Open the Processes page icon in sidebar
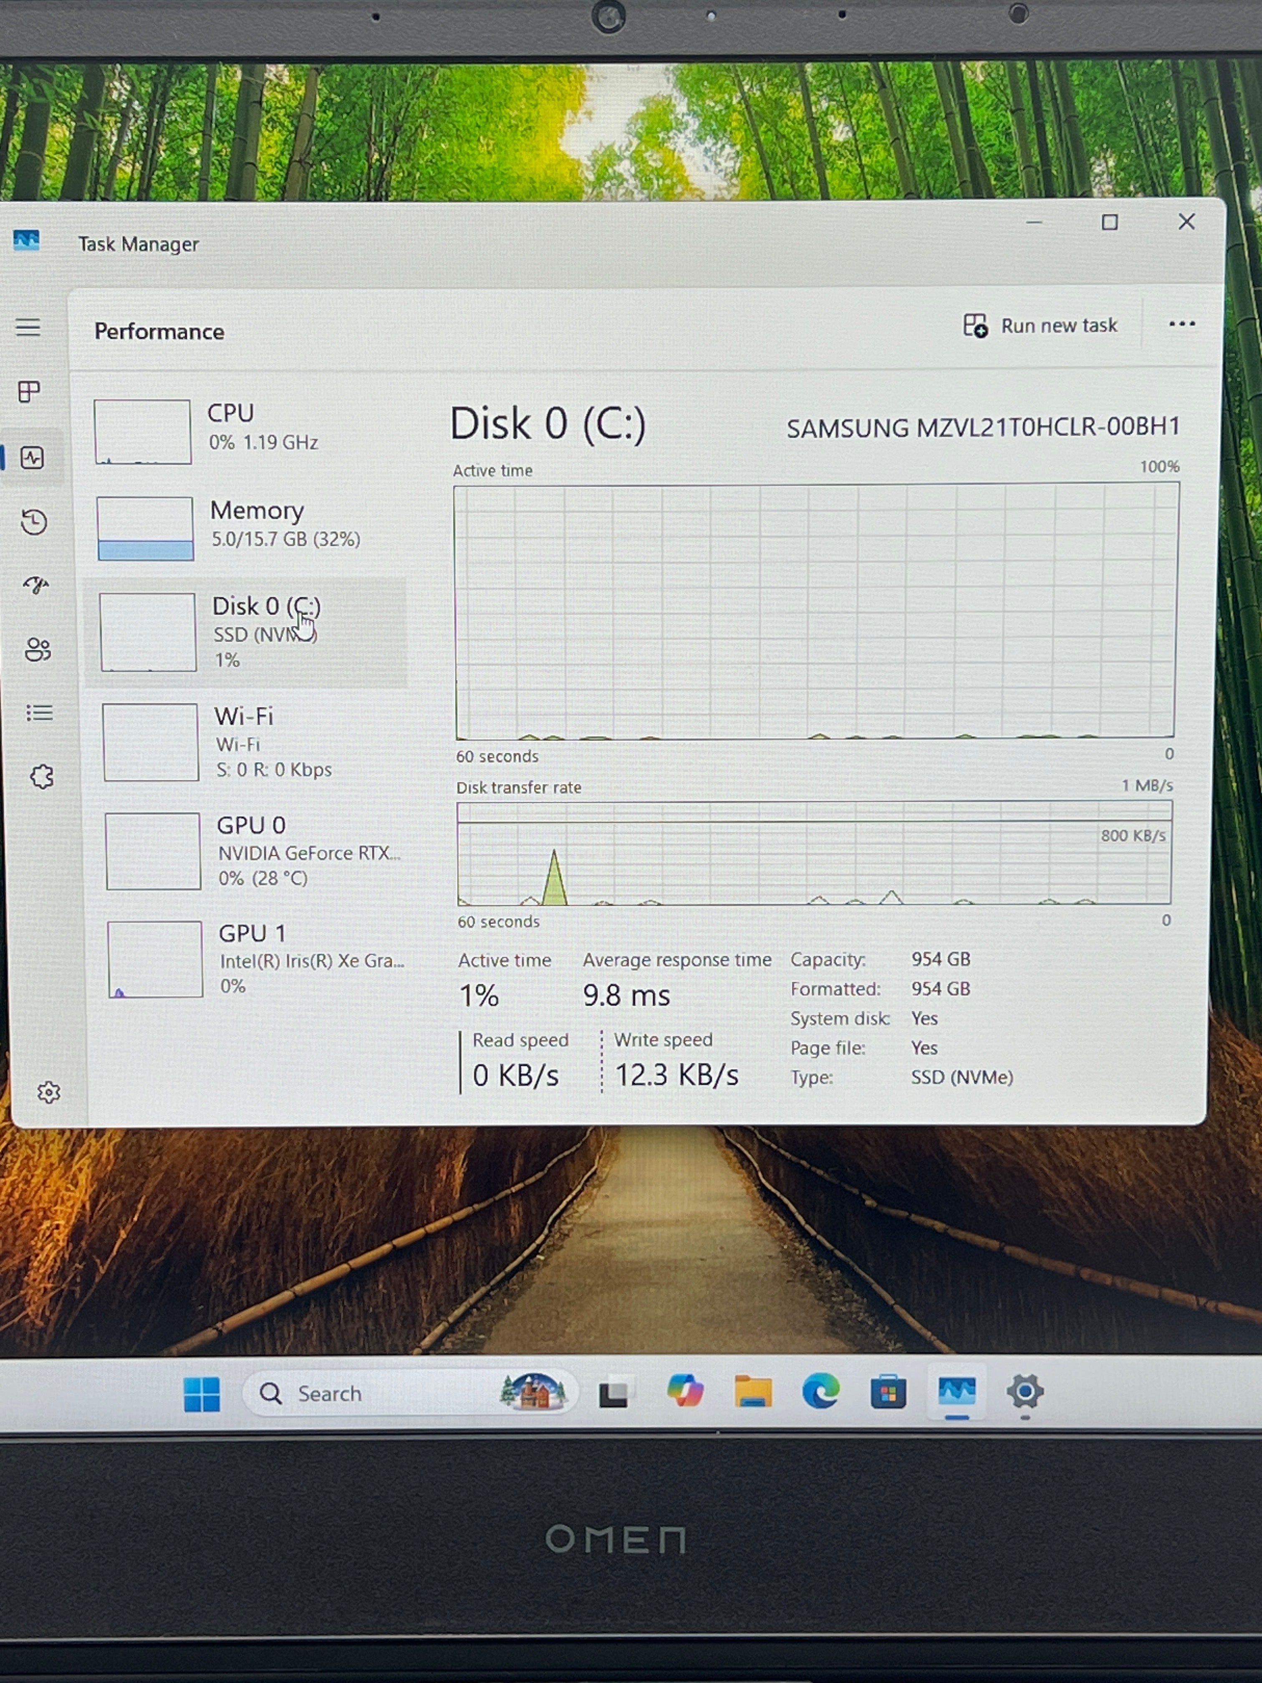This screenshot has height=1683, width=1262. point(29,392)
